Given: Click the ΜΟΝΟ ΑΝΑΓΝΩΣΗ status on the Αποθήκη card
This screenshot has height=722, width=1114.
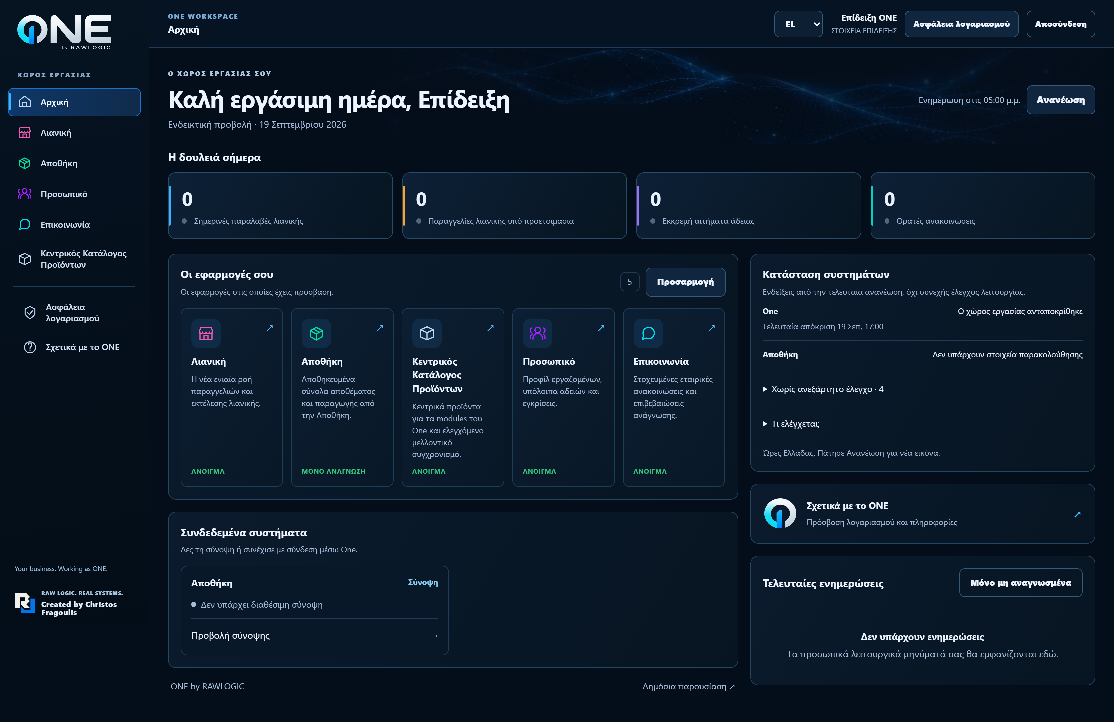Looking at the screenshot, I should point(334,471).
